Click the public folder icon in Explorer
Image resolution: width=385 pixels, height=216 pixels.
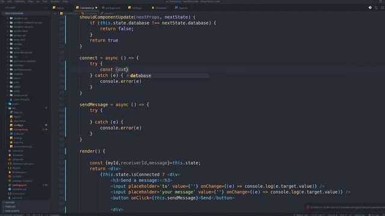(10, 104)
